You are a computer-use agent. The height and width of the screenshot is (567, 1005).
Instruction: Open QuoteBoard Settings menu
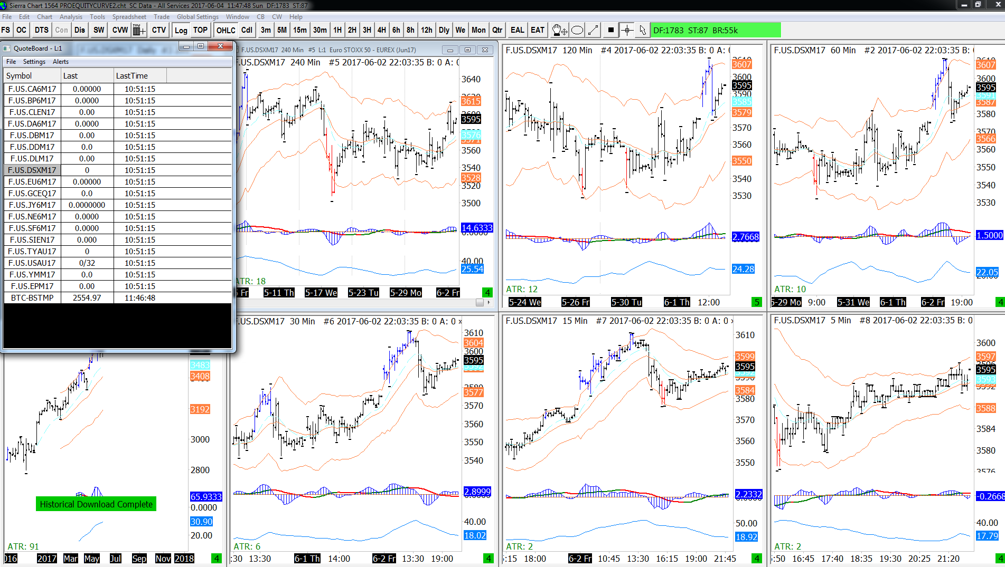34,62
